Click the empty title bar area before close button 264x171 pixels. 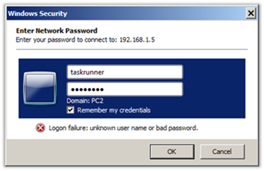point(160,14)
